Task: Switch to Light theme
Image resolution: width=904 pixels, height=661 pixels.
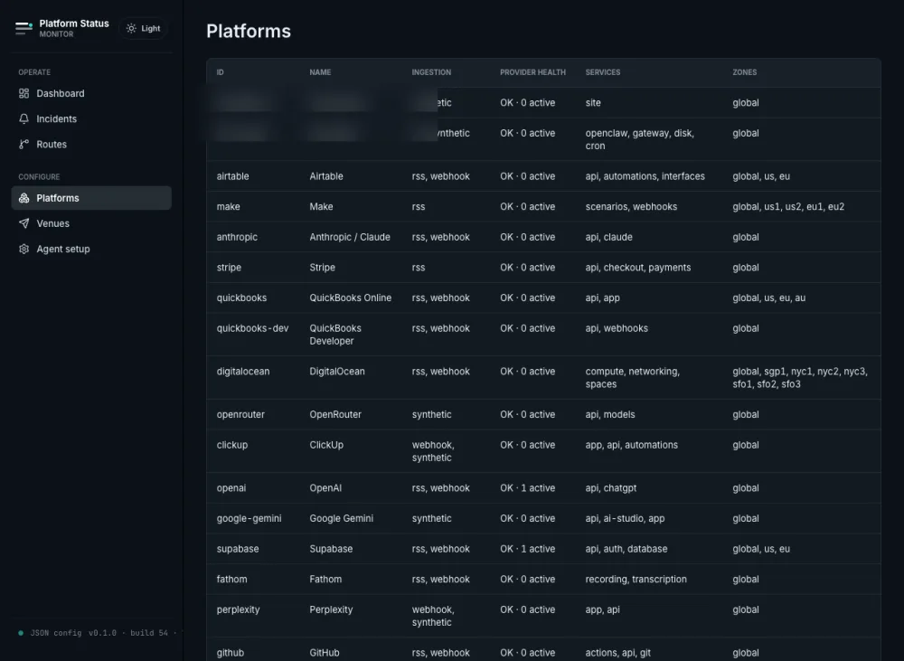Action: (x=144, y=28)
